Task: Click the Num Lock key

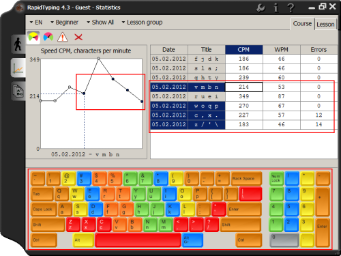Action: 276,178
